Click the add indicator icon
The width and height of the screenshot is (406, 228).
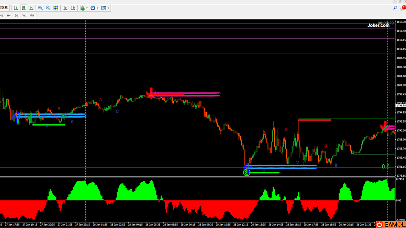click(x=82, y=8)
